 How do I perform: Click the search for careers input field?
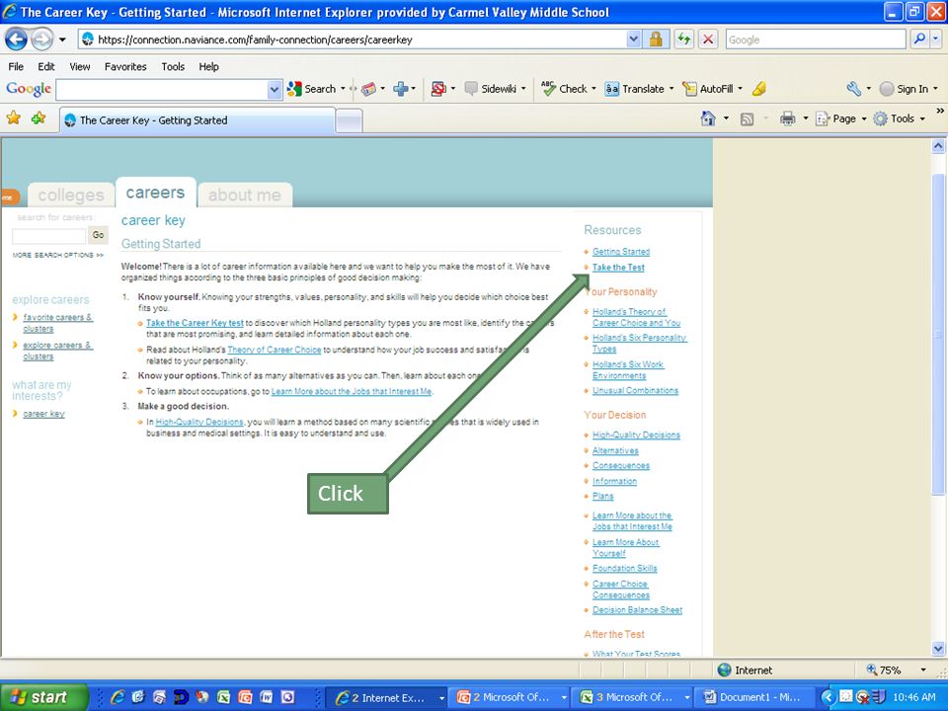(x=49, y=235)
